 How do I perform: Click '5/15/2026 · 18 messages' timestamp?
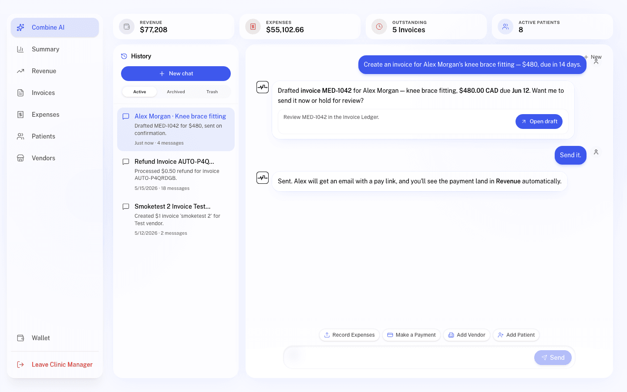tap(162, 189)
